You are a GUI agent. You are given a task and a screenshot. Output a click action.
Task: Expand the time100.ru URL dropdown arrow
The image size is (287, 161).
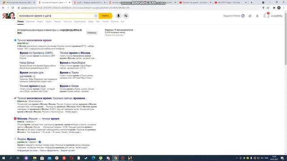pyautogui.click(x=29, y=43)
